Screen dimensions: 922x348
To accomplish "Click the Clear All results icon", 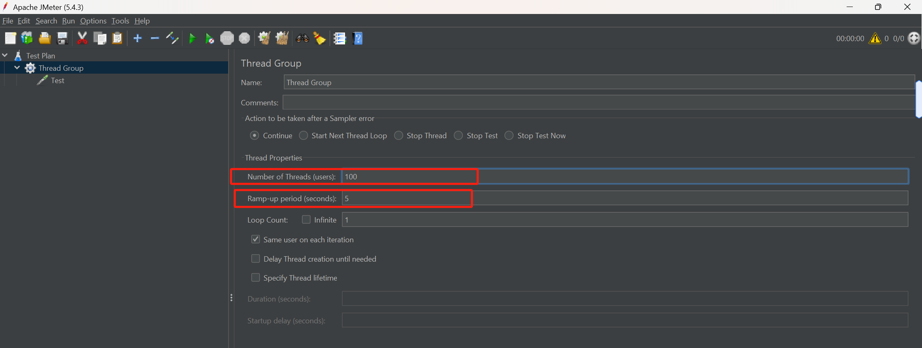I will pyautogui.click(x=282, y=38).
